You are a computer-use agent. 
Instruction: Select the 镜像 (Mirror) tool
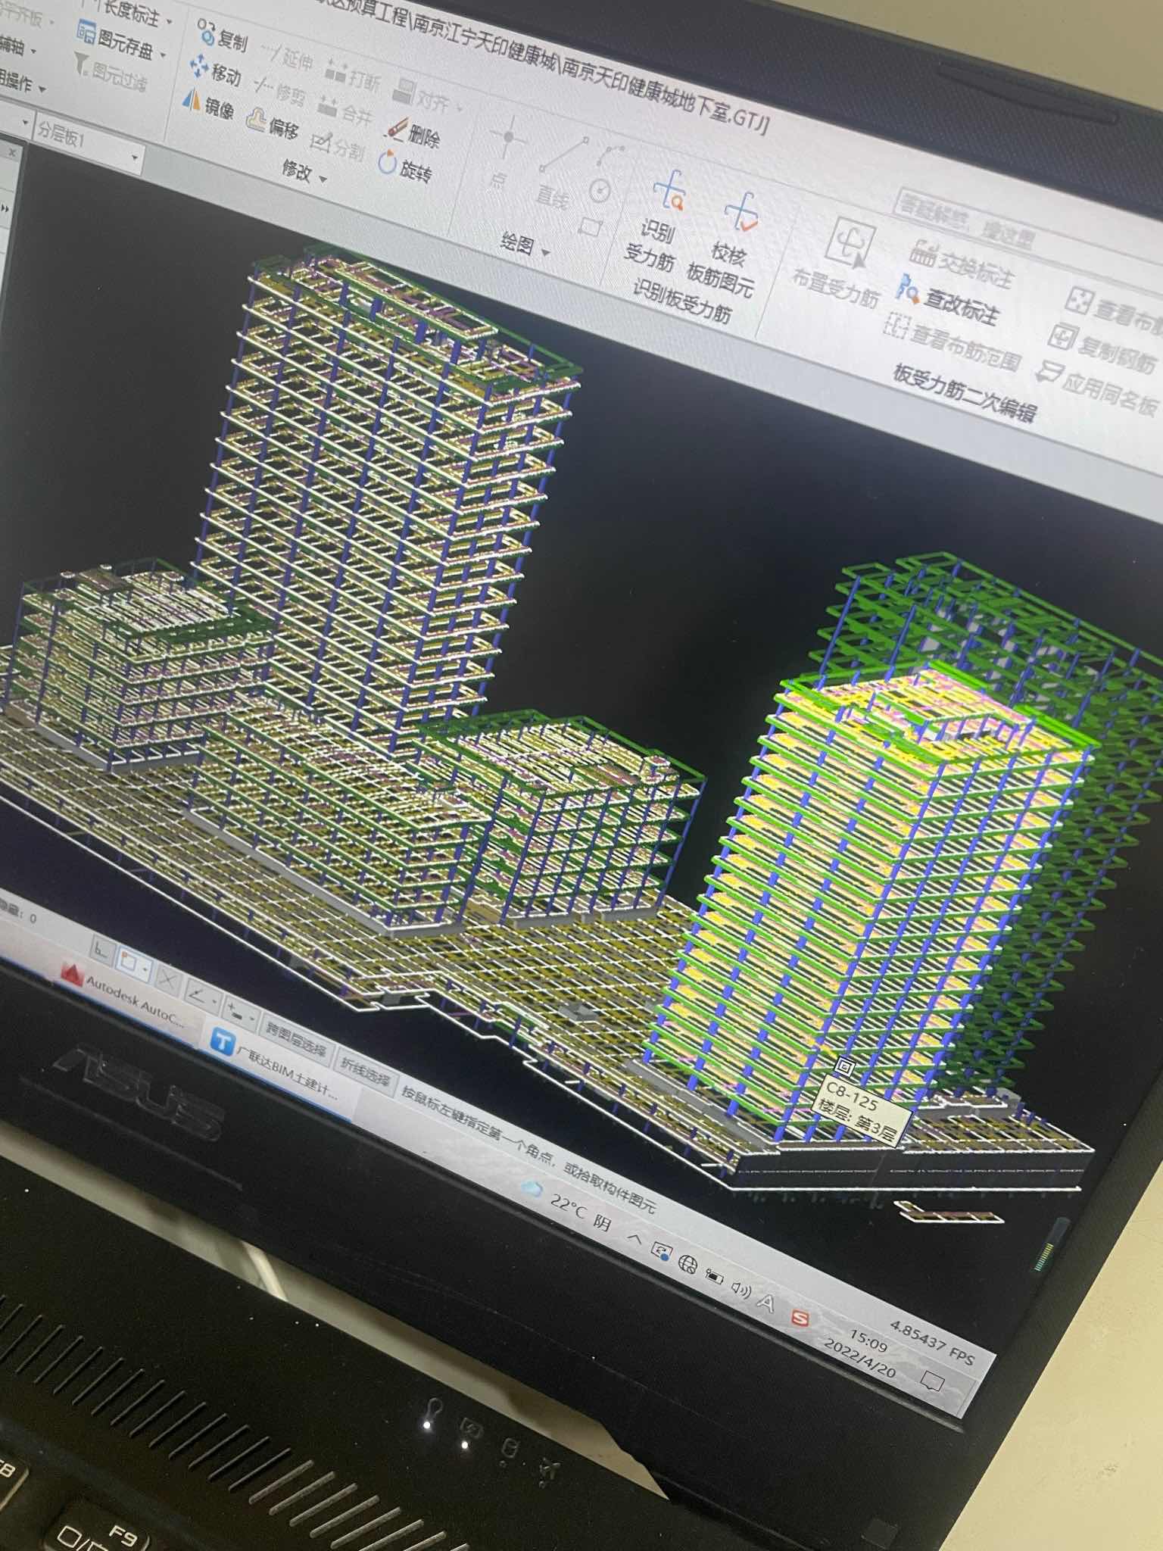[208, 104]
